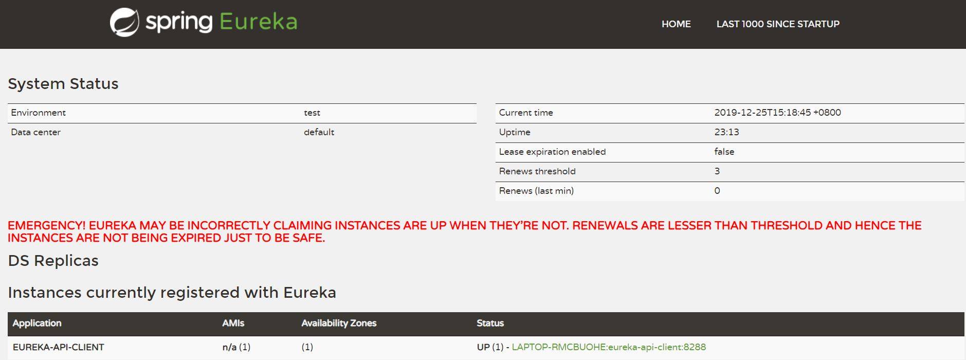This screenshot has width=966, height=360.
Task: Click the Renews threshold row label
Action: (537, 172)
